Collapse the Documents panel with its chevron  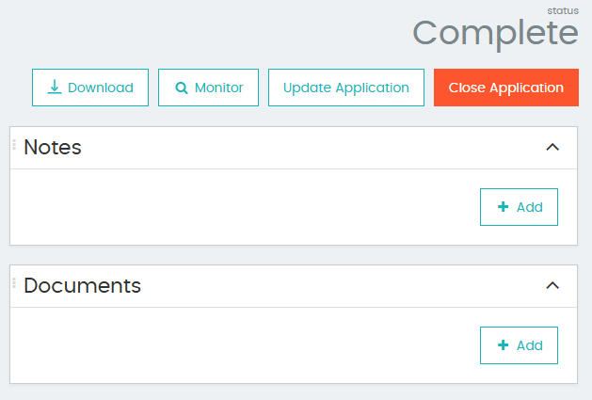pyautogui.click(x=552, y=285)
